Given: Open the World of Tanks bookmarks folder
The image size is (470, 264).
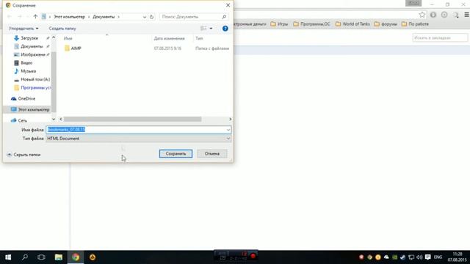Looking at the screenshot, I should 352,24.
